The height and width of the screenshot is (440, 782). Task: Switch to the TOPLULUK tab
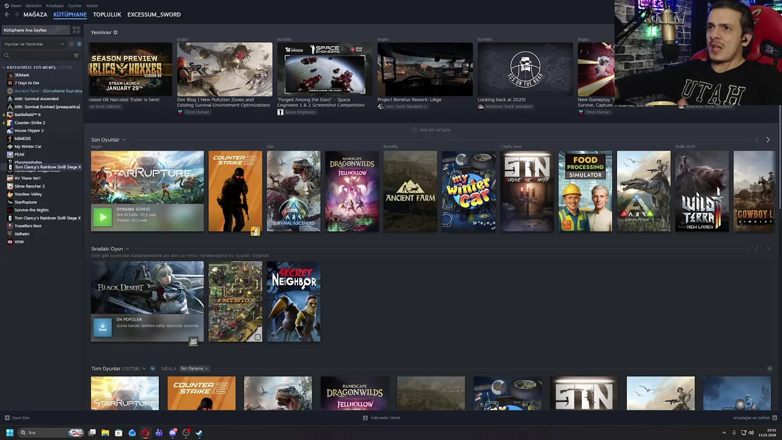click(107, 15)
